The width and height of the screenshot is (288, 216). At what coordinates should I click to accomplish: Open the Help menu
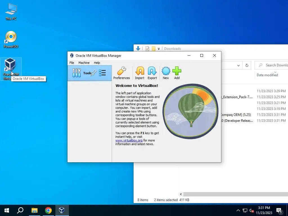[97, 63]
